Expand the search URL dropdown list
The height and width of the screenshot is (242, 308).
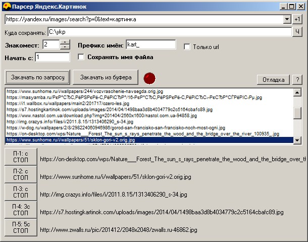click(287, 20)
